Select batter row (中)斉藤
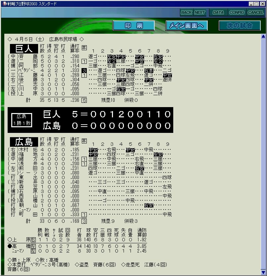267x276 pixels. point(89,57)
